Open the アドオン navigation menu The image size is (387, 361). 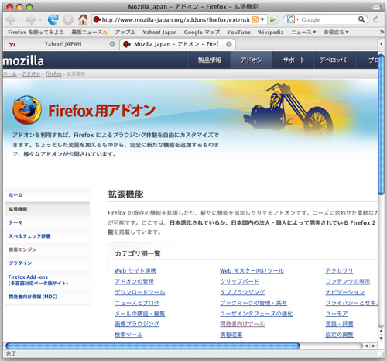252,60
